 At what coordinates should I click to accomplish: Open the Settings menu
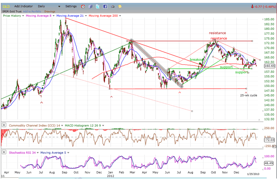pyautogui.click(x=71, y=7)
